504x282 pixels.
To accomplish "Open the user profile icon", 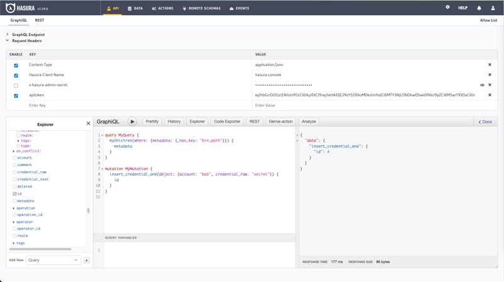I will click(x=493, y=8).
